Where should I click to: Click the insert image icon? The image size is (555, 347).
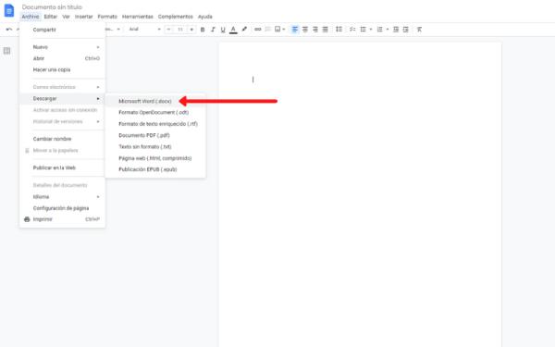pos(277,30)
